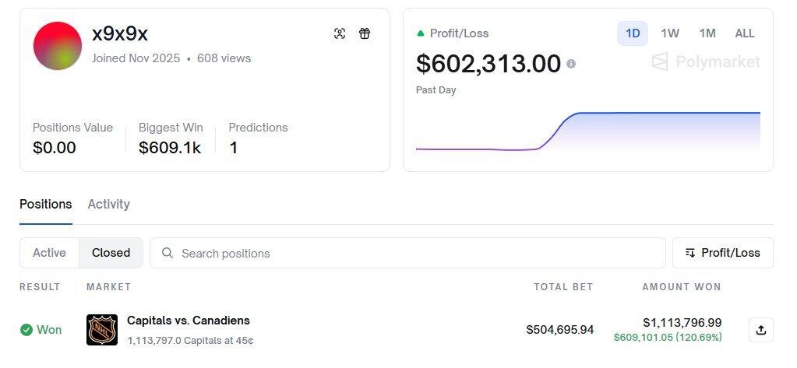Open Capitals vs. Canadiens market link
The image size is (797, 368).
click(189, 321)
